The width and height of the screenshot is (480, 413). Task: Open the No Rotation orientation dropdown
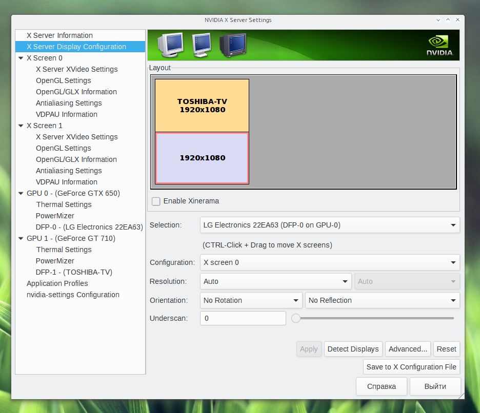(251, 300)
